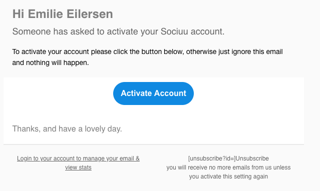Click the [unsubscribe?id=] placeholder text
The width and height of the screenshot is (320, 191).
pos(212,158)
